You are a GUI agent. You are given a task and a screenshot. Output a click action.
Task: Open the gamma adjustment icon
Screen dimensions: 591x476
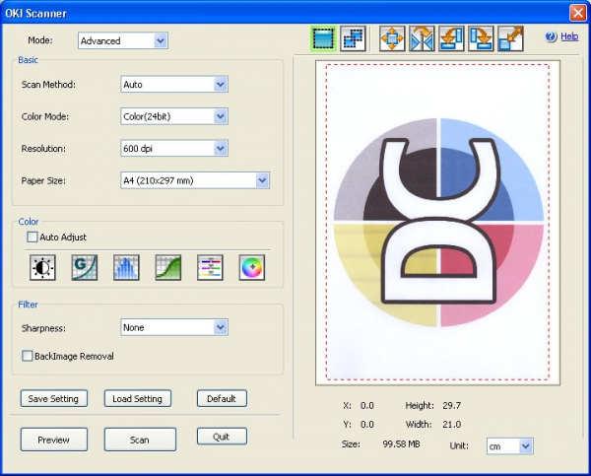coord(85,267)
